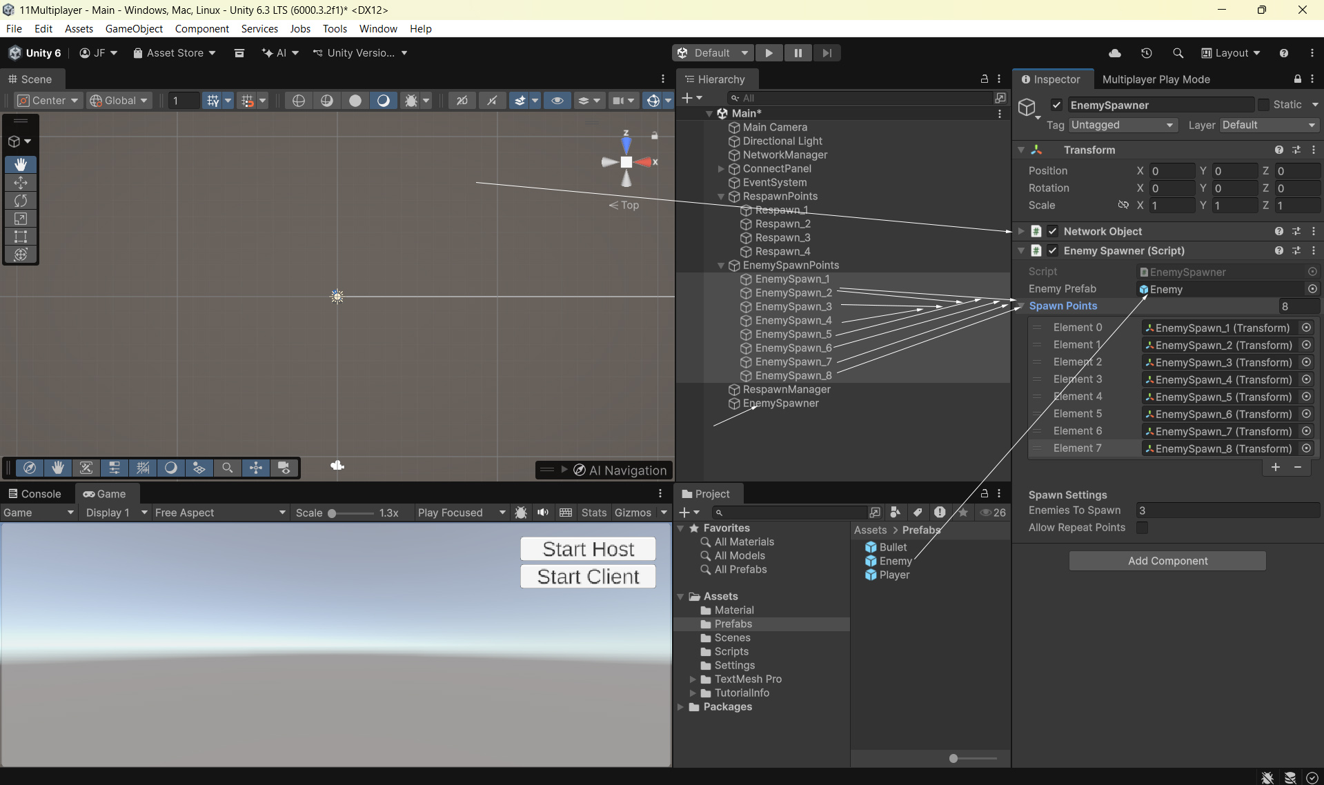Click the Start Host button

[588, 549]
